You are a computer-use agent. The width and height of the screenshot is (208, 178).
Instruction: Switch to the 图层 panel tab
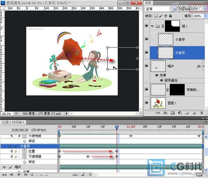(148, 2)
